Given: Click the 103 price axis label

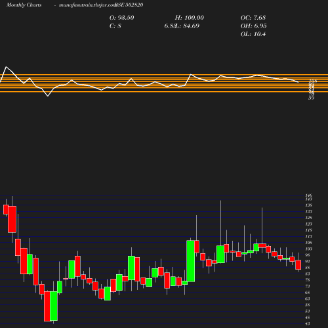Looking at the screenshot, I should click(x=309, y=249).
